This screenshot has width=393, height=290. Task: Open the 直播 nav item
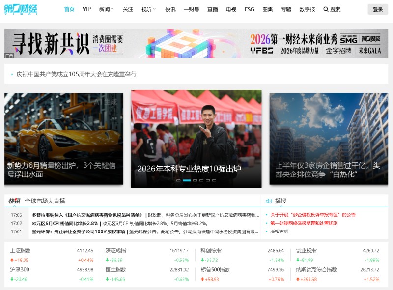213,9
